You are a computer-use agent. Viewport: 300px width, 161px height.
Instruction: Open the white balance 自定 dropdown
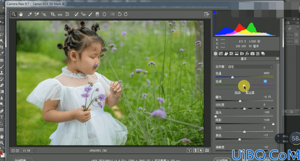point(250,67)
